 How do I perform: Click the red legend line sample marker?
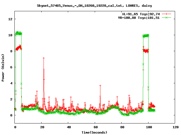click(x=166, y=14)
